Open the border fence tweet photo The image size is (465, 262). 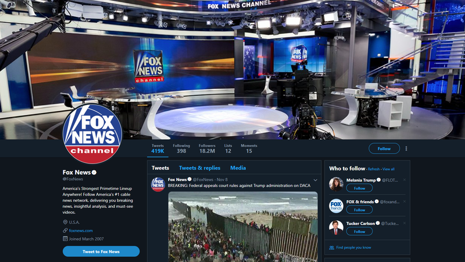click(243, 226)
